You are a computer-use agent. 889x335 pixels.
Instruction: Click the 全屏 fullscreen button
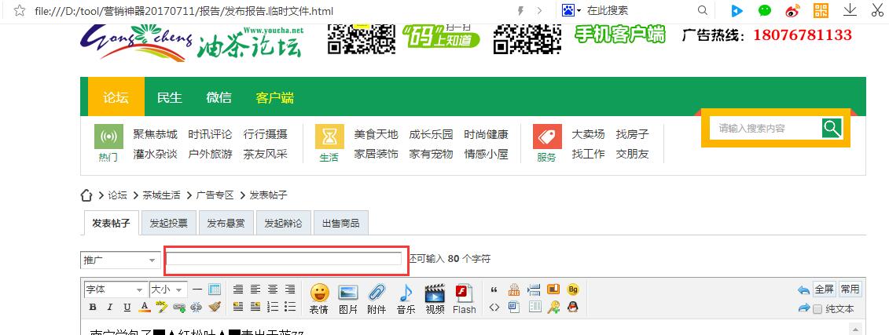click(824, 289)
